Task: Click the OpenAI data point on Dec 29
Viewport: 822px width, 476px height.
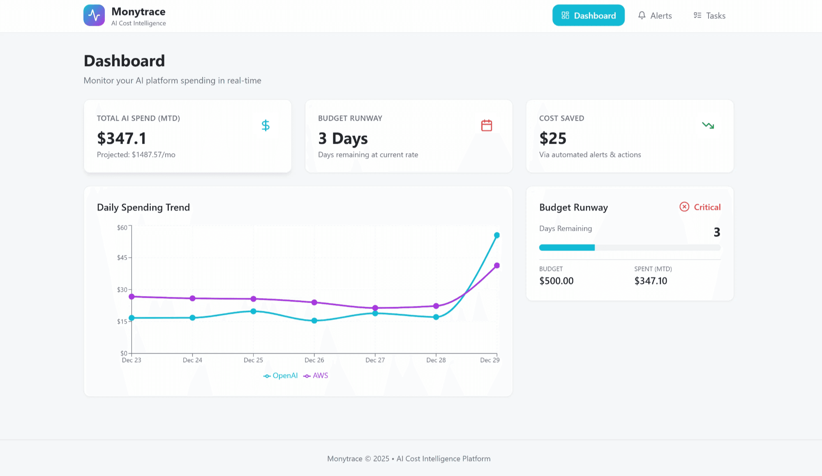Action: pos(496,235)
